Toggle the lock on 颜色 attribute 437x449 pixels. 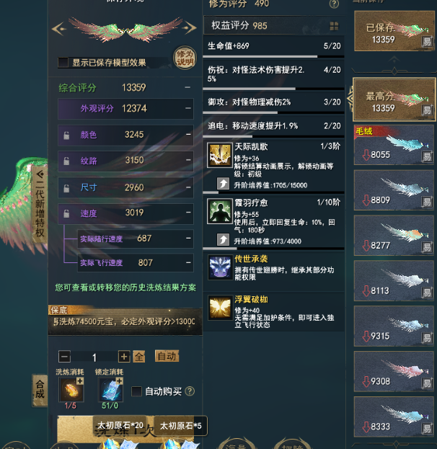tap(66, 135)
